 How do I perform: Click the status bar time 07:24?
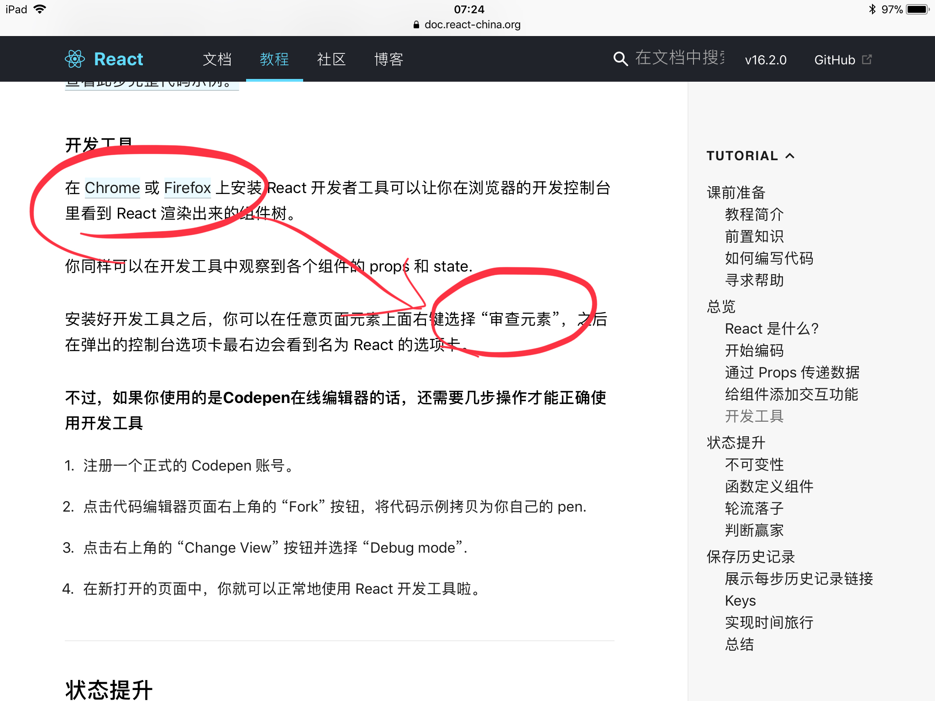coord(469,9)
